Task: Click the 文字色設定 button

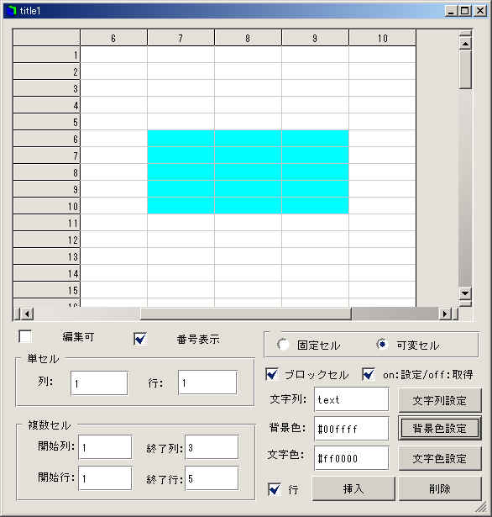Action: pos(440,458)
